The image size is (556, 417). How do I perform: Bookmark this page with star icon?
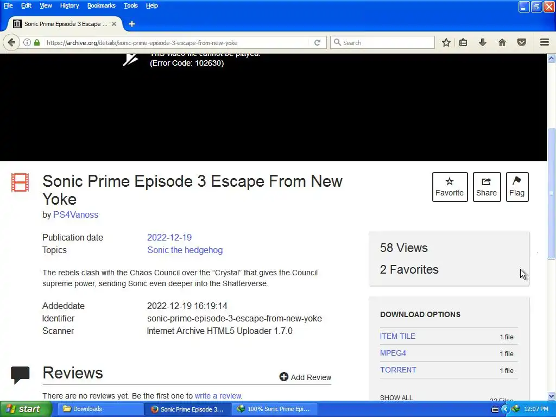point(446,42)
